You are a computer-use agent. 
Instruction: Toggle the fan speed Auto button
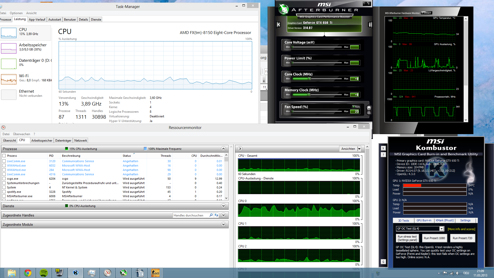356,107
